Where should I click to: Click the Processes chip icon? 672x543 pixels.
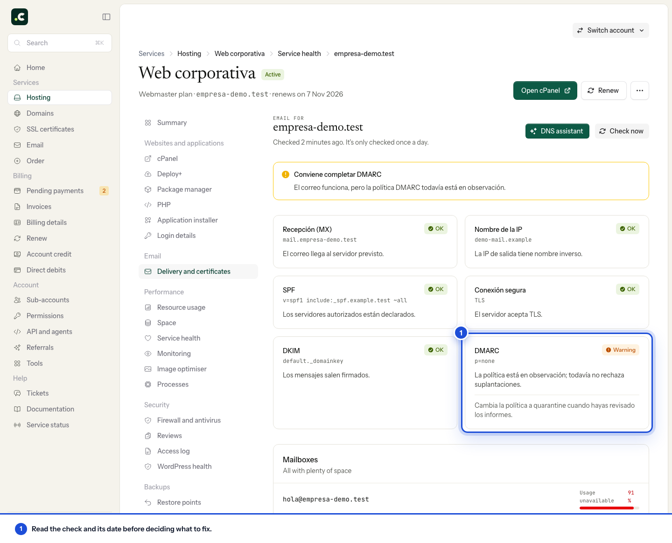[148, 384]
